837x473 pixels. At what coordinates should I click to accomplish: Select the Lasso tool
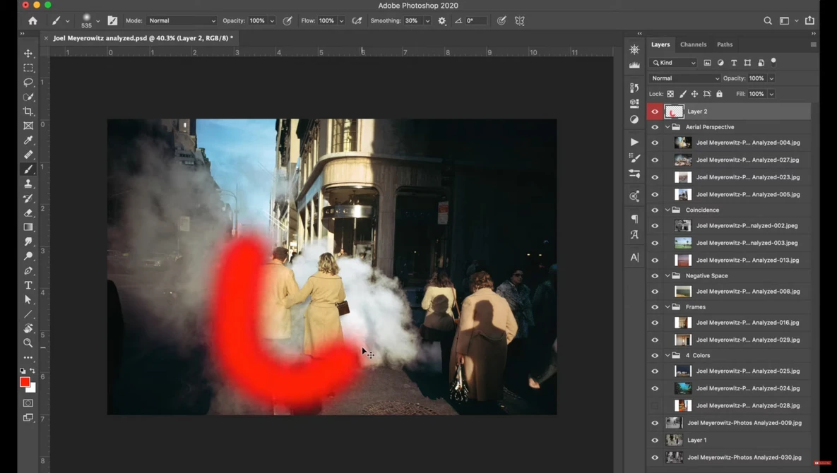click(x=28, y=82)
